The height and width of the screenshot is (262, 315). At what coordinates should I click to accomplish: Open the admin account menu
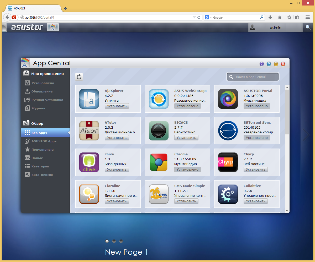[x=275, y=27]
